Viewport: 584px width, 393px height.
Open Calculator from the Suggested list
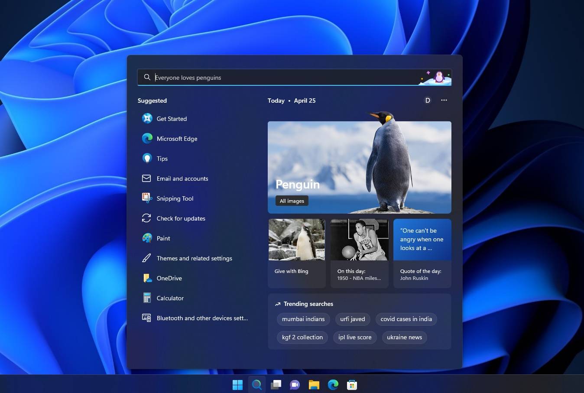coord(170,298)
